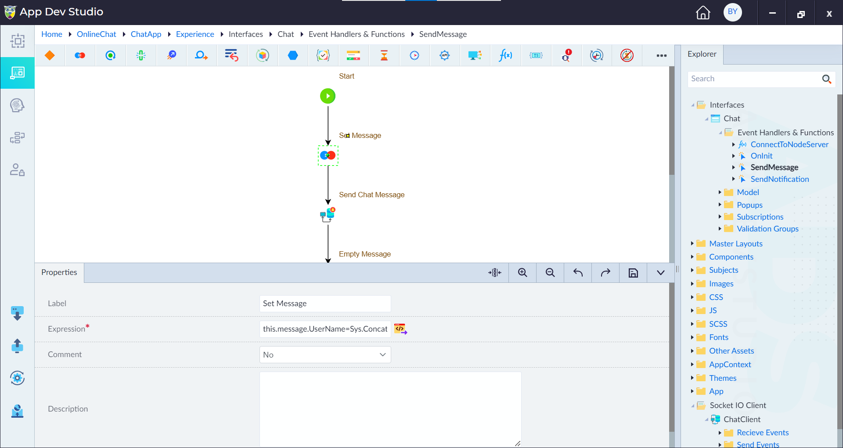This screenshot has height=448, width=843.
Task: Open SendNotification in Explorer tree
Action: coord(780,179)
